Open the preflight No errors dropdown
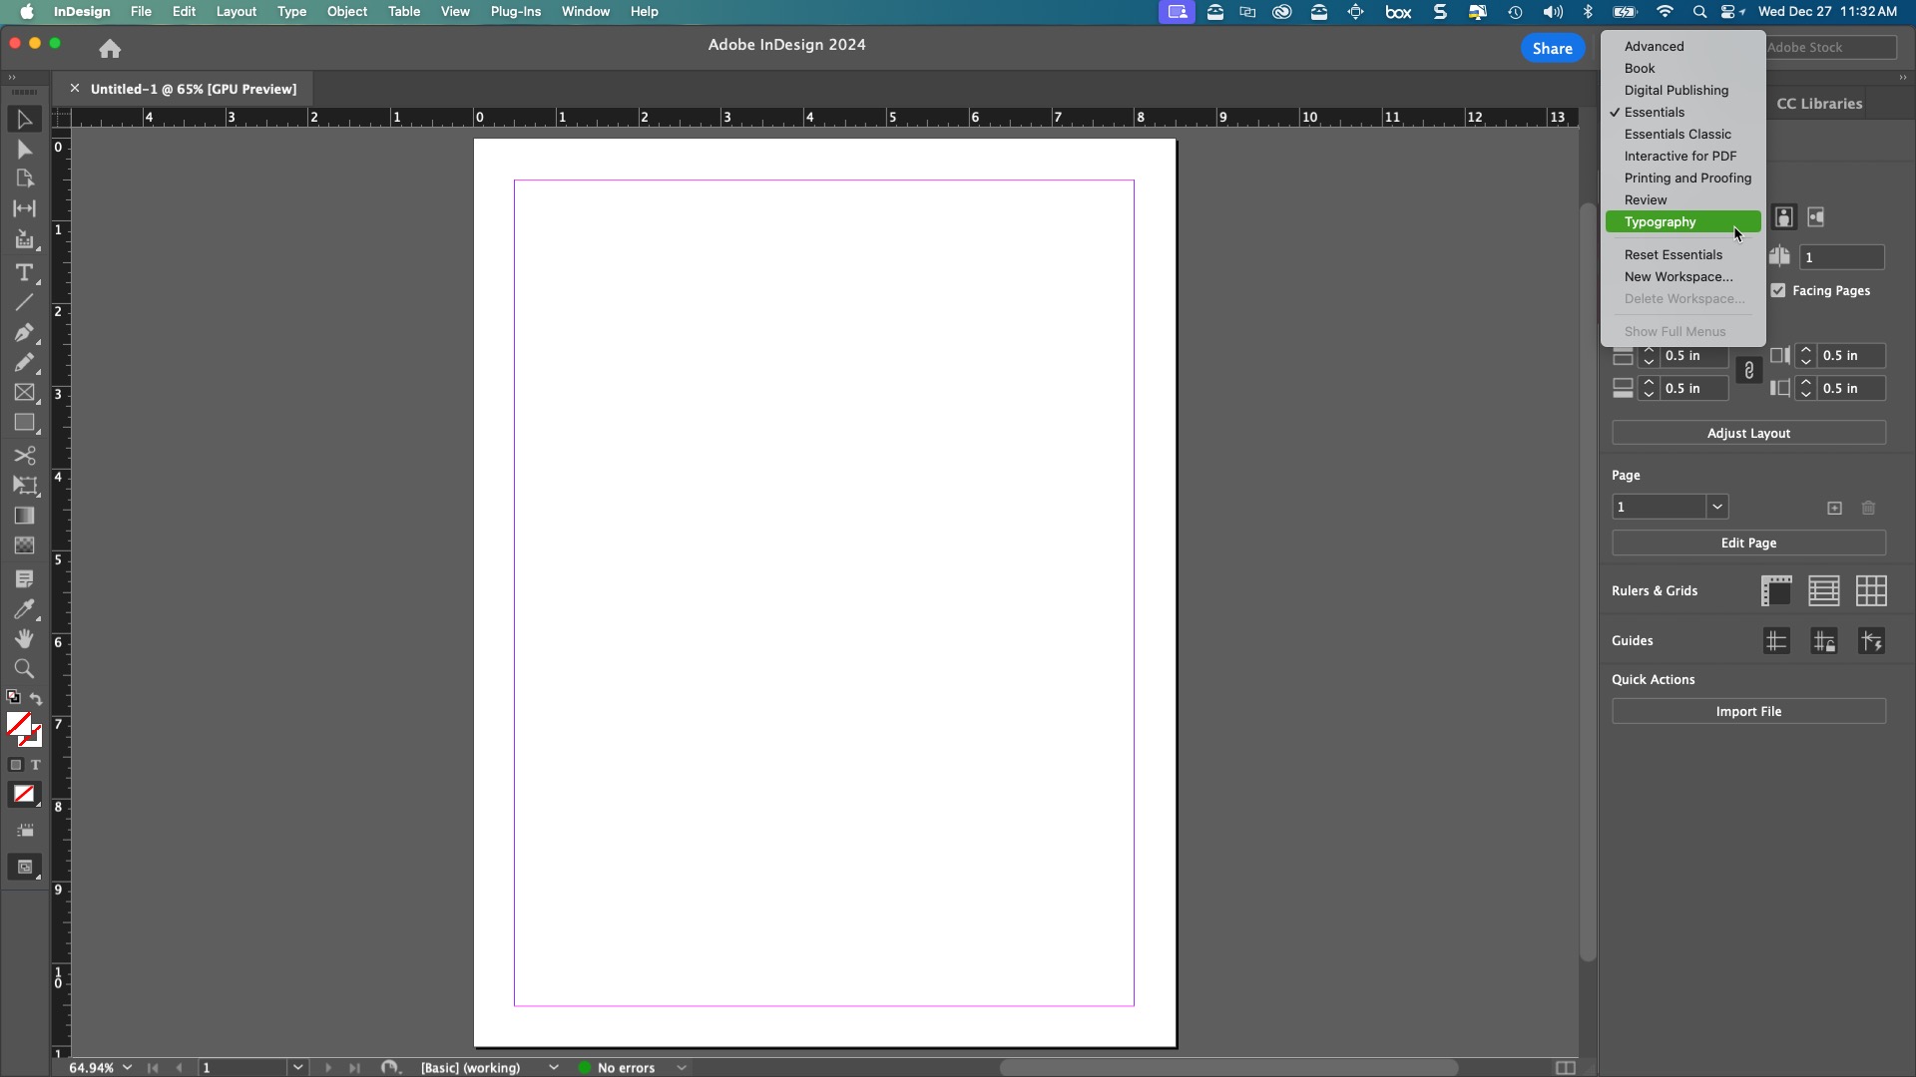Screen dimensions: 1916x1077 (x=682, y=1067)
